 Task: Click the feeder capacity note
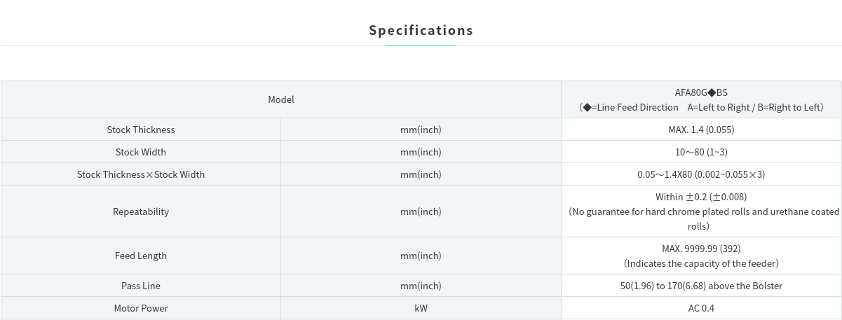(x=701, y=263)
